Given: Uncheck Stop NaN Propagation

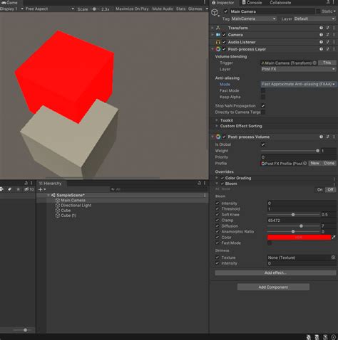Looking at the screenshot, I should coord(263,105).
